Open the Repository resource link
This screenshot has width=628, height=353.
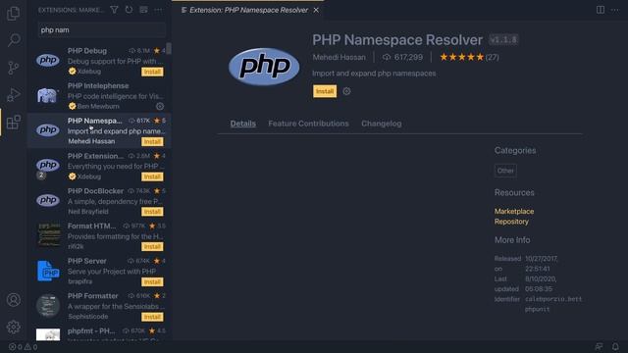coord(511,222)
